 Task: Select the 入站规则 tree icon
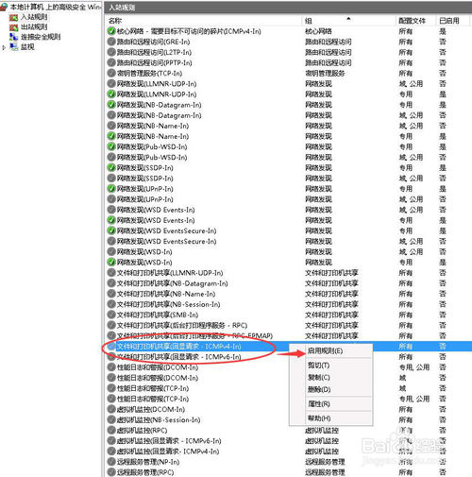point(13,17)
